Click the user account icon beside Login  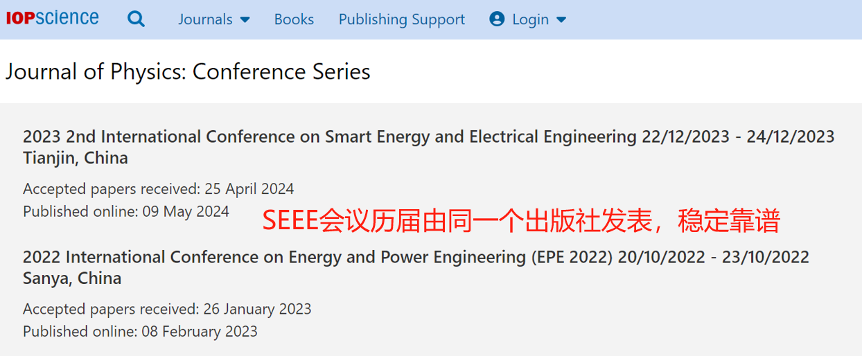point(497,19)
